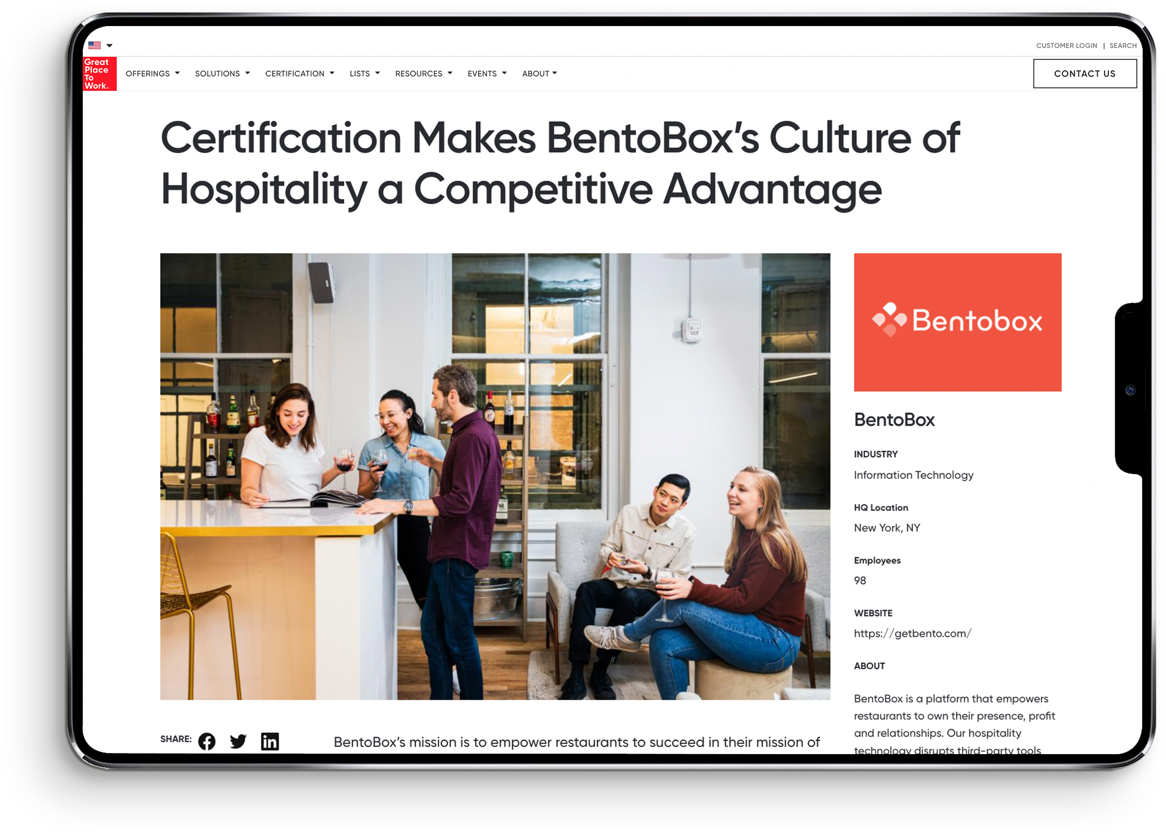The width and height of the screenshot is (1166, 834).
Task: Select the Information Technology industry text
Action: [x=913, y=475]
